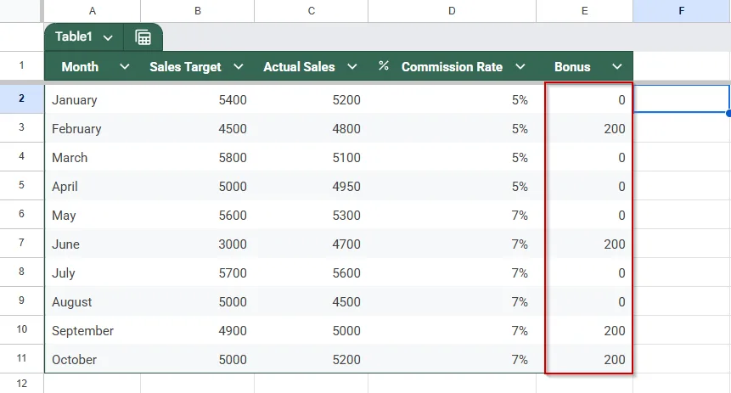Select row 7 header
731x393 pixels.
coord(21,243)
